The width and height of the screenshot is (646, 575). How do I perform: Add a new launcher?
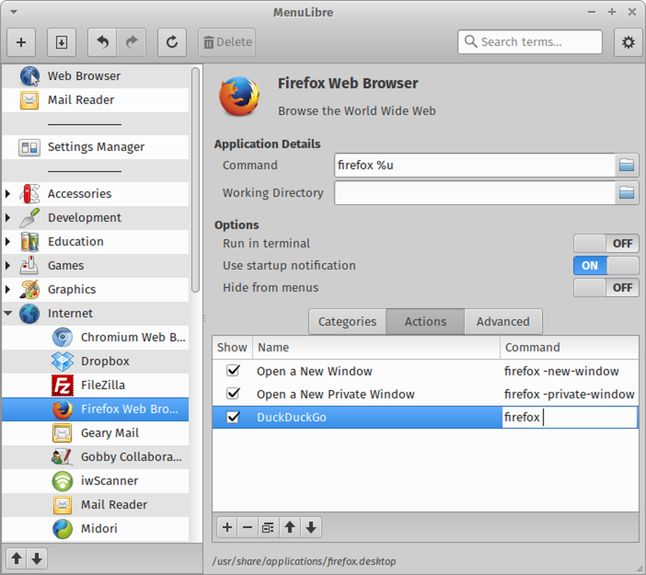click(21, 42)
